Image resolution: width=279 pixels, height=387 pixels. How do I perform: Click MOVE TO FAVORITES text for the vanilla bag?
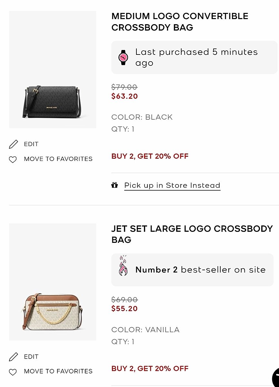point(58,372)
